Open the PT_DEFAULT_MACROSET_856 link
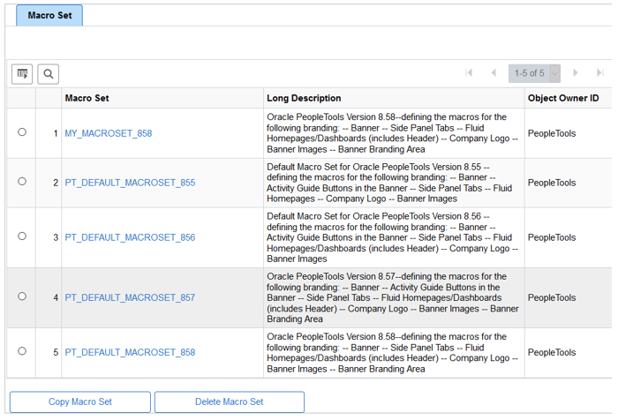 pos(130,237)
